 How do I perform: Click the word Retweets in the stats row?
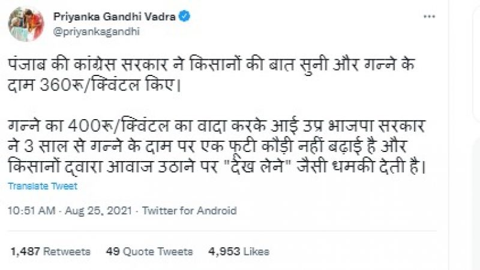pos(66,251)
